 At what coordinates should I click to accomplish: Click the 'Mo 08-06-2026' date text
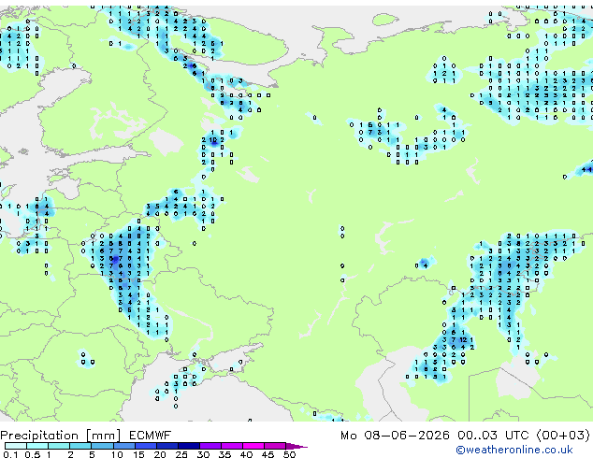395,436
